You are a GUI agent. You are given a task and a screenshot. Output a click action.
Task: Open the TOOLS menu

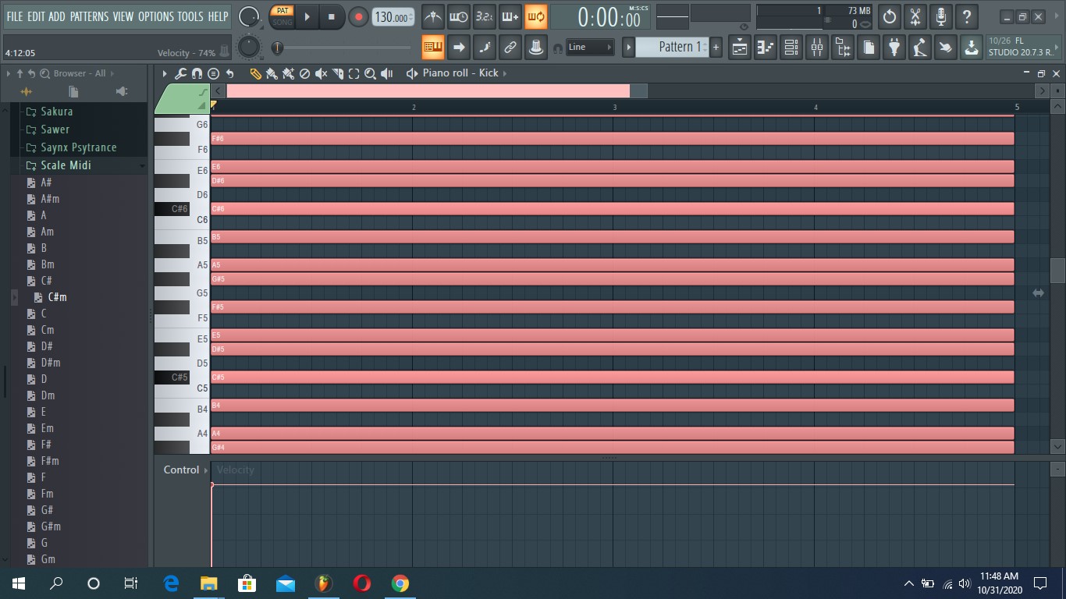coord(190,16)
